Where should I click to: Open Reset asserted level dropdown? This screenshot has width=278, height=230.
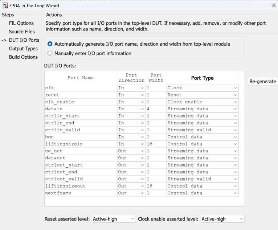coord(114,219)
